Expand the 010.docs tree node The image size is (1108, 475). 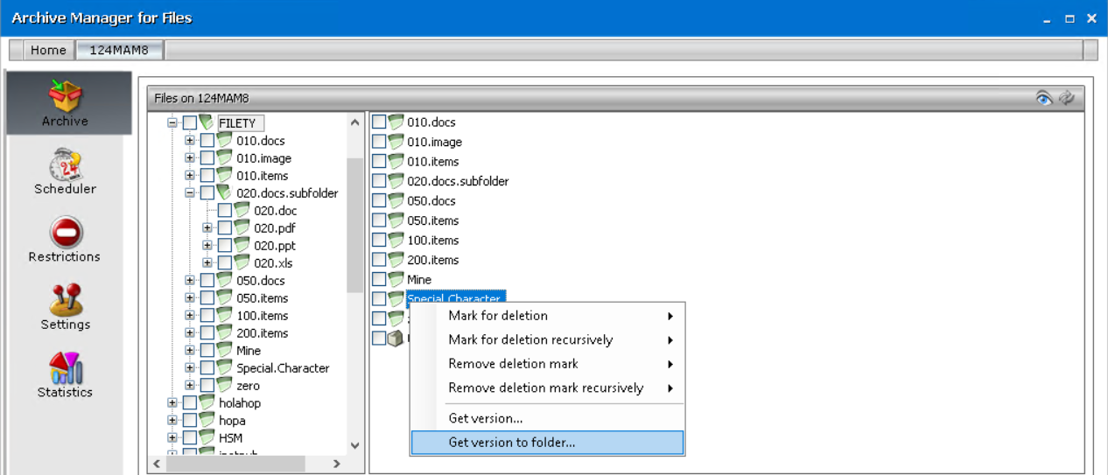[x=190, y=141]
